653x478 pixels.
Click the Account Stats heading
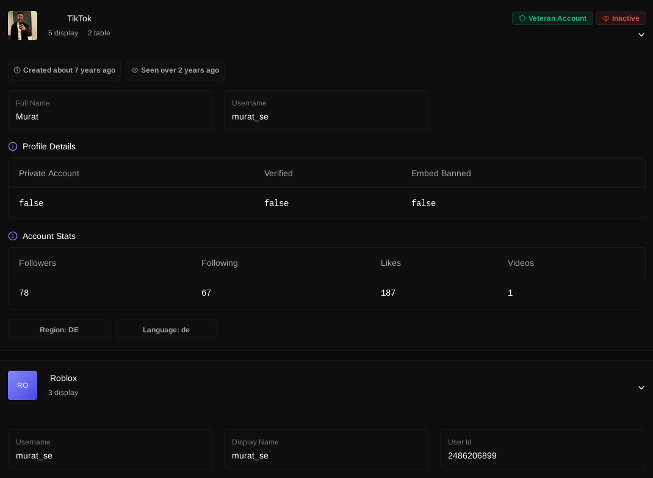tap(49, 236)
